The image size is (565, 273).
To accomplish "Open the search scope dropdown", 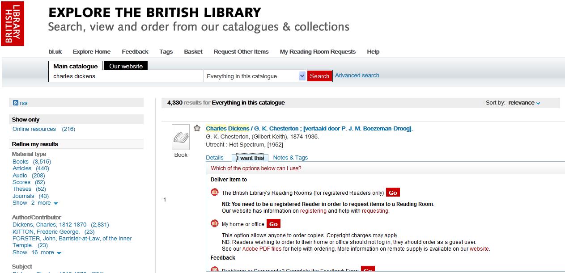I will point(302,76).
